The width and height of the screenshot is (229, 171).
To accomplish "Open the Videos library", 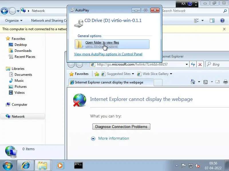I will 17,92.
